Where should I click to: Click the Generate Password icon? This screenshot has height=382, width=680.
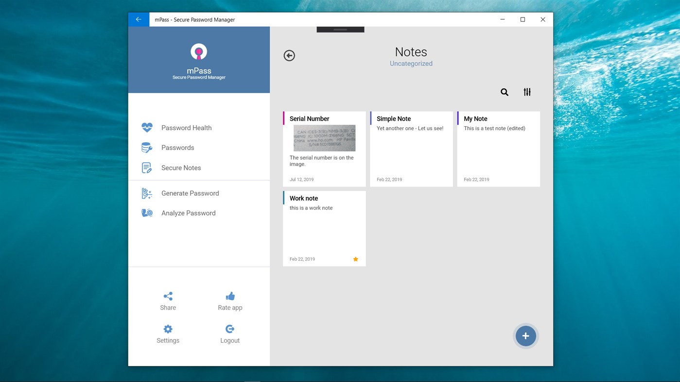coord(147,193)
